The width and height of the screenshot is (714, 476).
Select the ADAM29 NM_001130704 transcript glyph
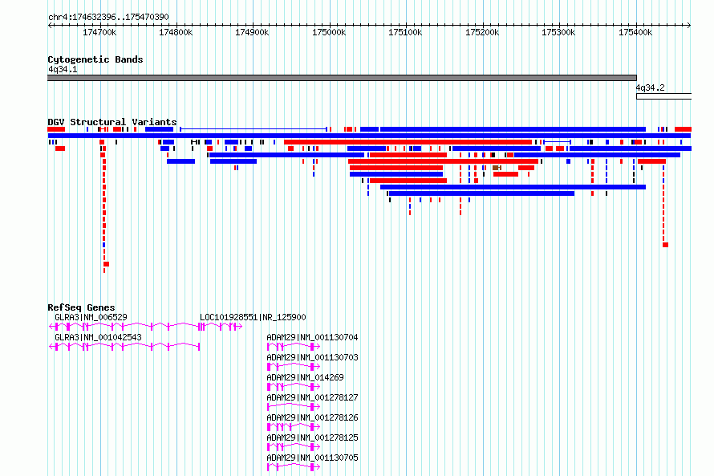(294, 347)
